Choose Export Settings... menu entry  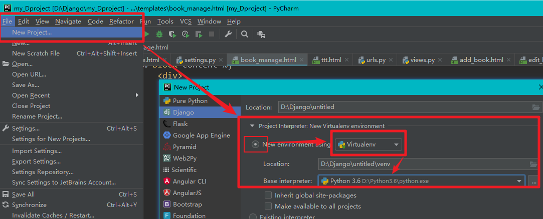71,161
